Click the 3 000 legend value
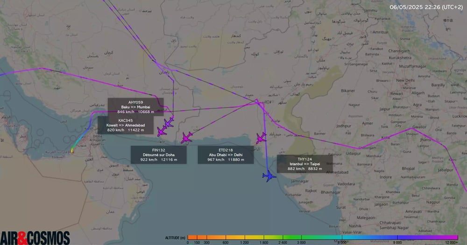Screen dimensions: 467x245 (301, 243)
